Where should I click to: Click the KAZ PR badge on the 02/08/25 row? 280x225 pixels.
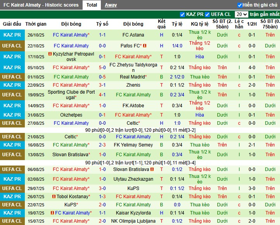[x=12, y=179]
